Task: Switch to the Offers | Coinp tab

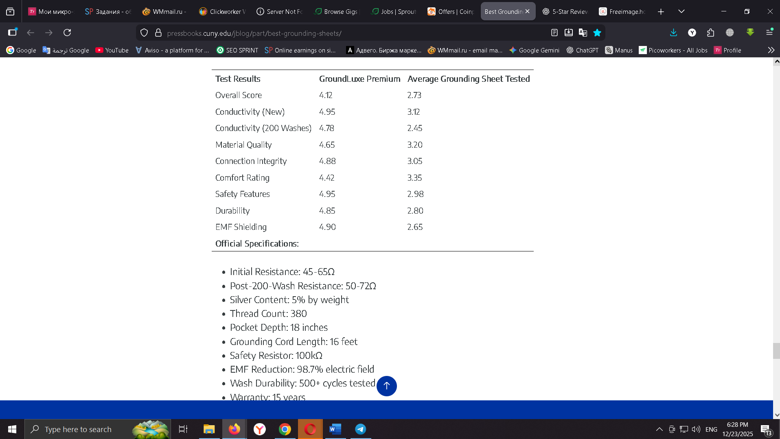Action: 450,11
